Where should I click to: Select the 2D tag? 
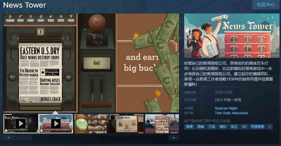point(244,127)
